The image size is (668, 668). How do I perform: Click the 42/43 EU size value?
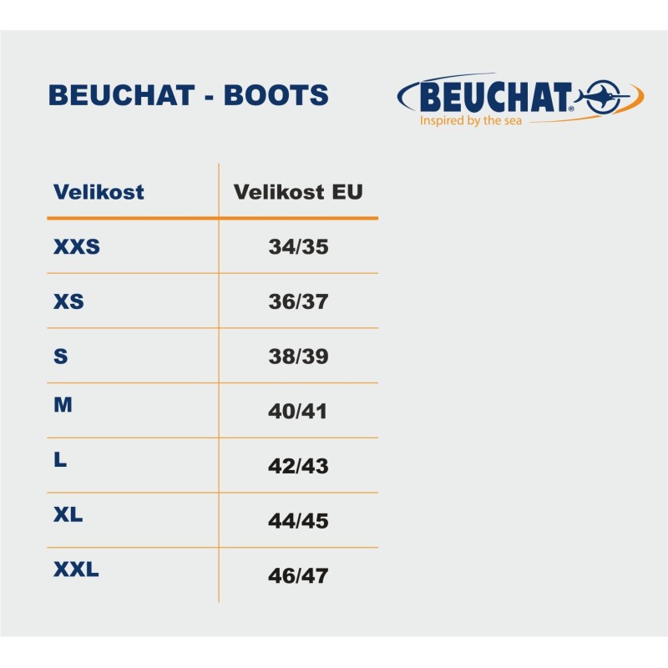click(x=299, y=466)
